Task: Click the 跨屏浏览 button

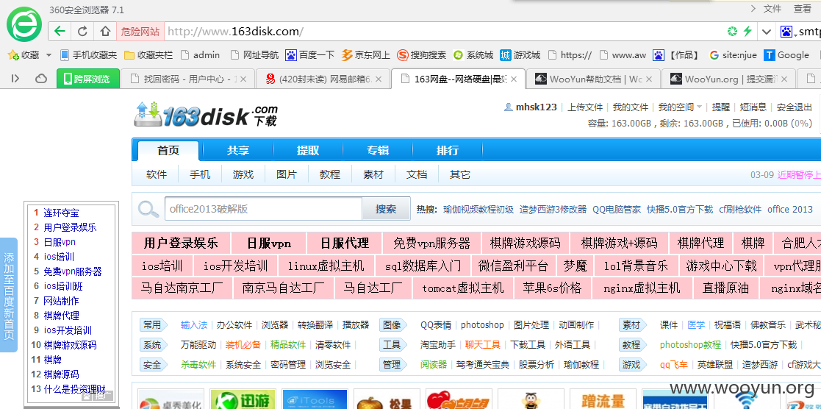Action: point(88,79)
